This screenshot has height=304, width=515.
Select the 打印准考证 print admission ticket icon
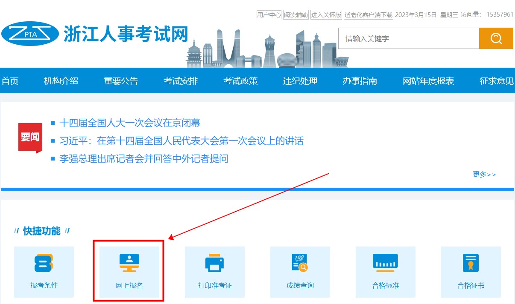(x=214, y=270)
